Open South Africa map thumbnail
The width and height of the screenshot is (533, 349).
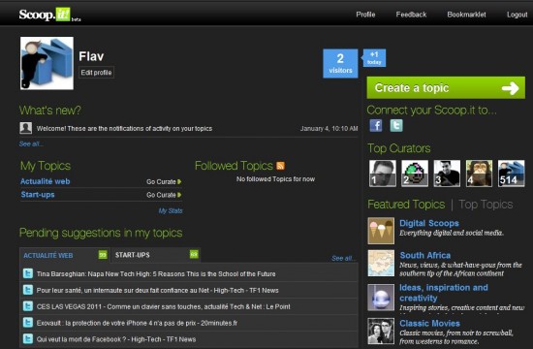(381, 264)
